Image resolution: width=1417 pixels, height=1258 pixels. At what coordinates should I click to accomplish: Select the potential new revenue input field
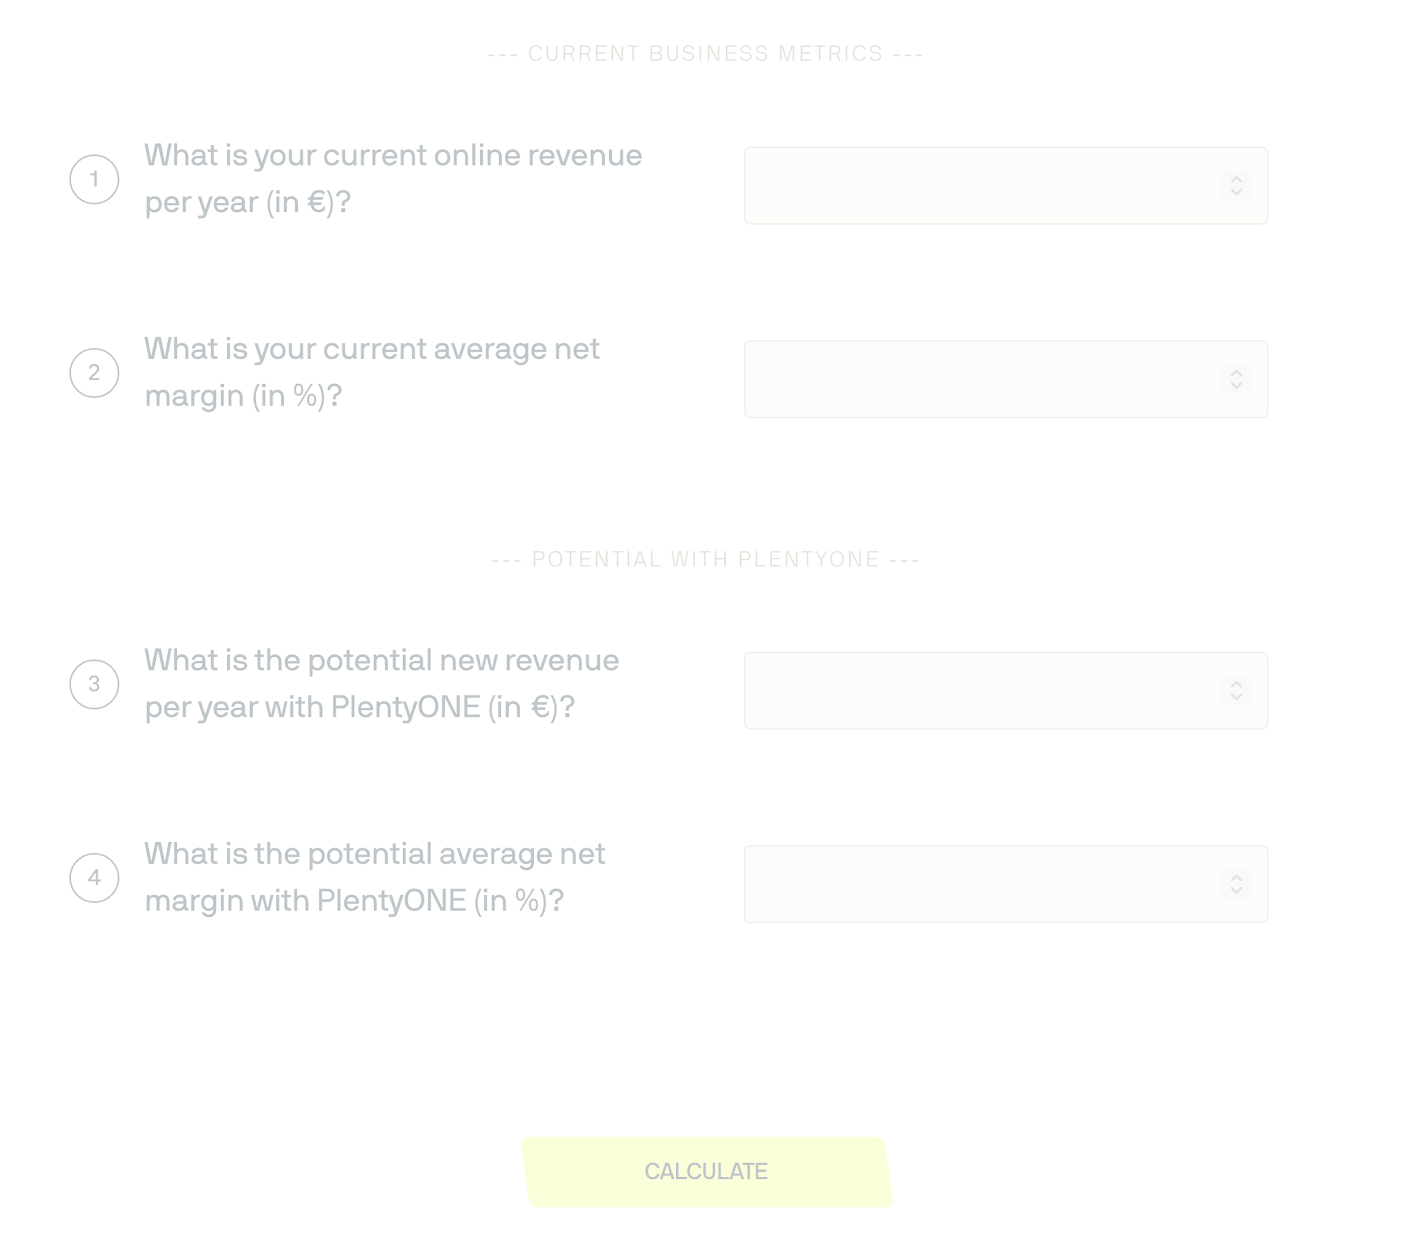point(978,690)
